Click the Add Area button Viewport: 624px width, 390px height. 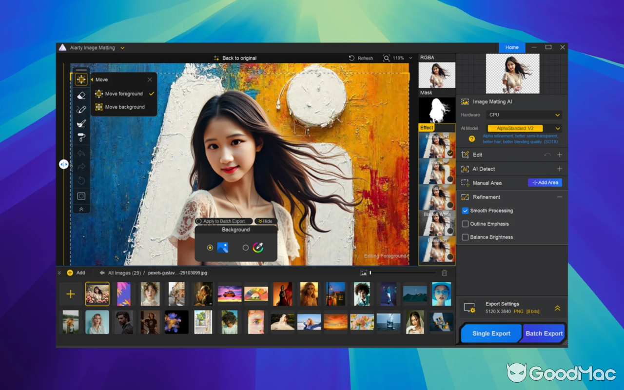tap(545, 182)
